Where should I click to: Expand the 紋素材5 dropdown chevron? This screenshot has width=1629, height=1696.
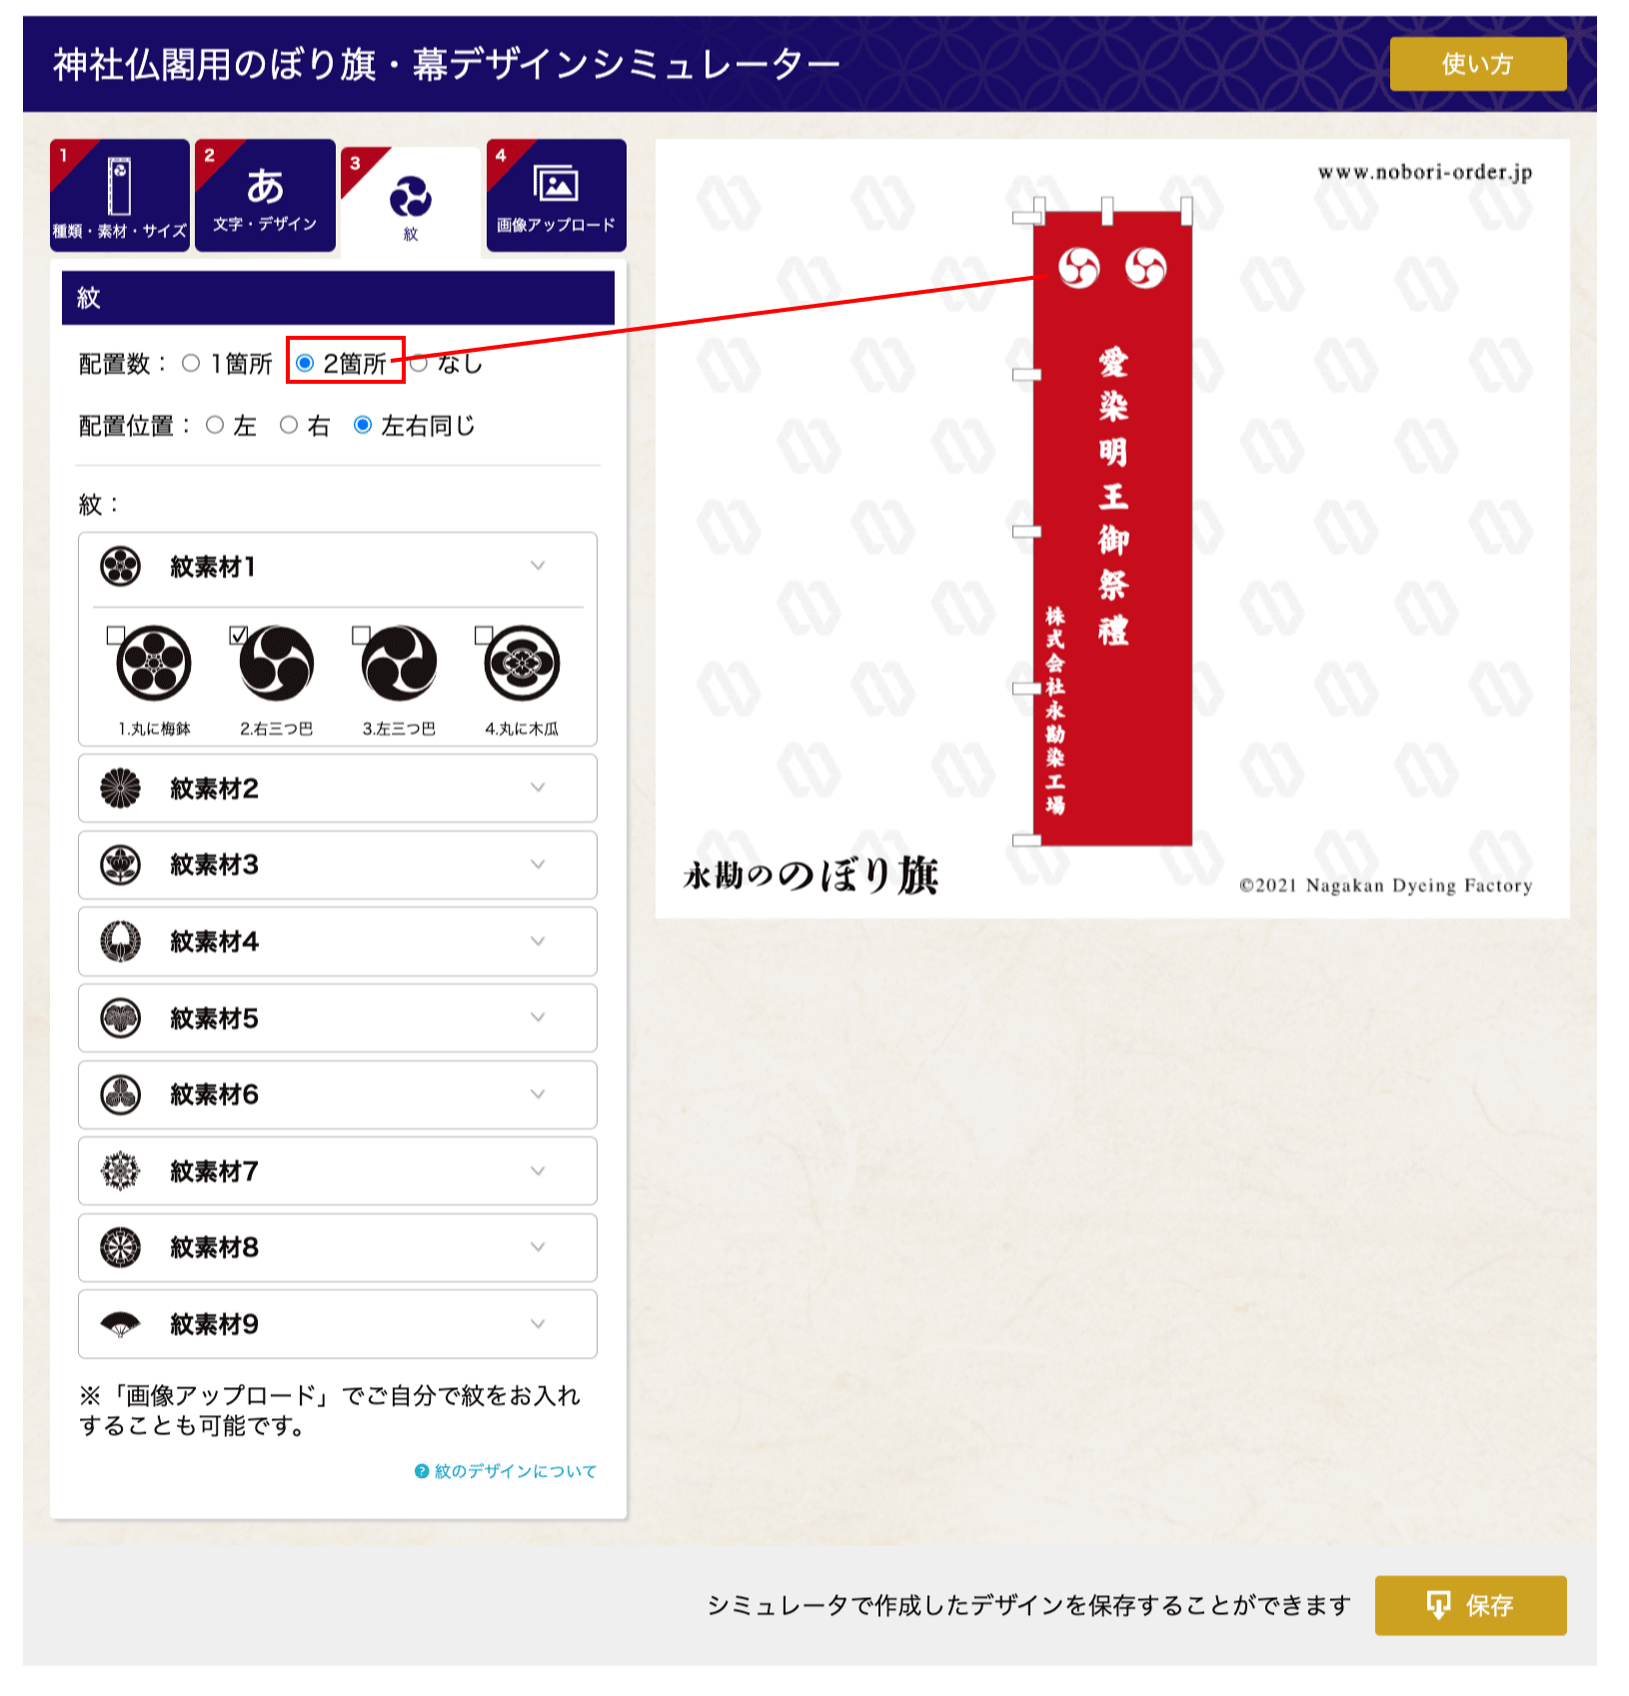538,1017
